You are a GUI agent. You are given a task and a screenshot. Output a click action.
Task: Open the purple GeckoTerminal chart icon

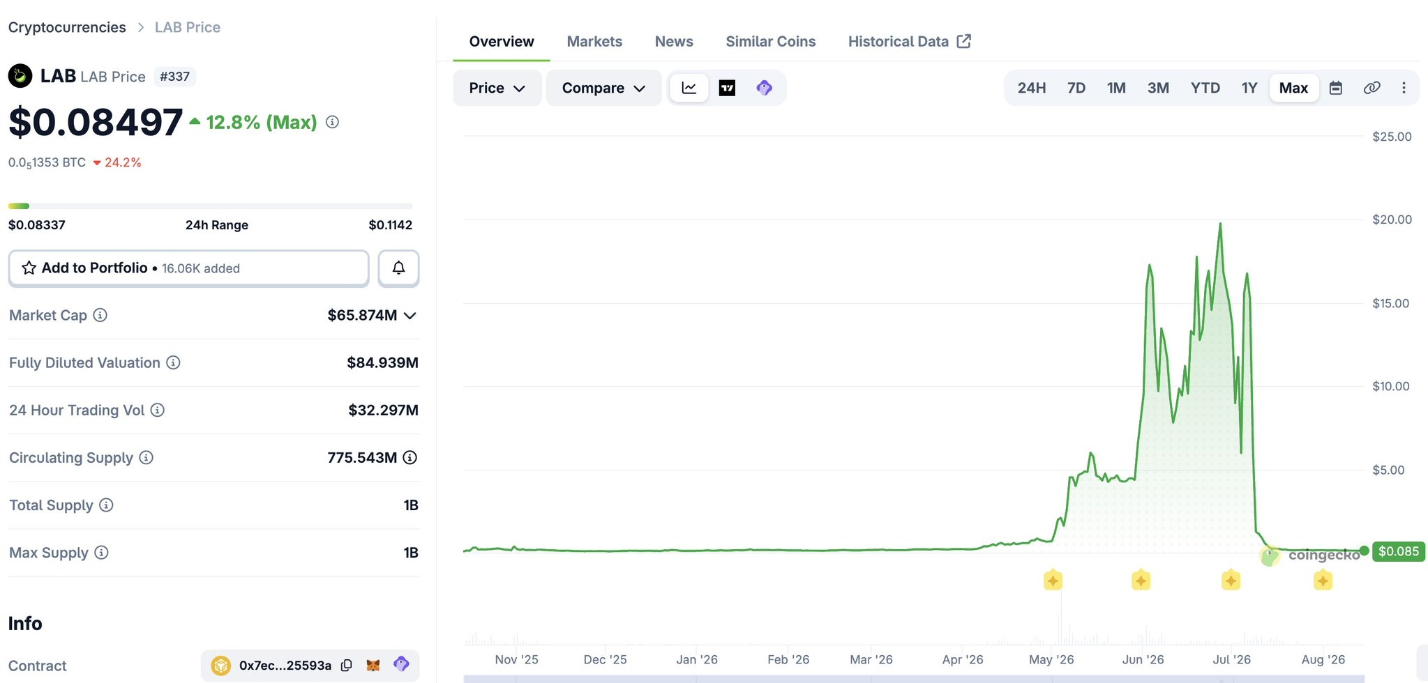(765, 88)
